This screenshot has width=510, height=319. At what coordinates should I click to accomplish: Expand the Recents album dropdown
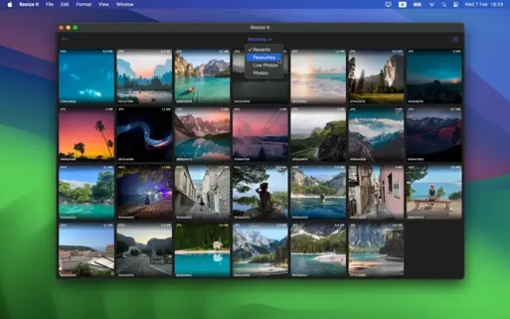click(259, 38)
